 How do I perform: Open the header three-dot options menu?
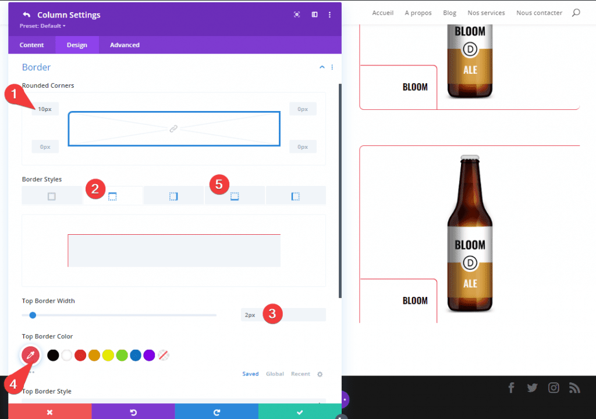click(329, 15)
